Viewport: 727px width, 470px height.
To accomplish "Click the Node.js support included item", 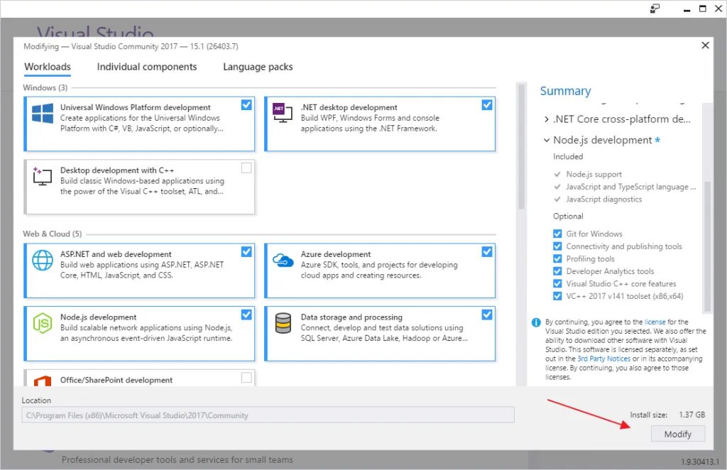I will 594,174.
